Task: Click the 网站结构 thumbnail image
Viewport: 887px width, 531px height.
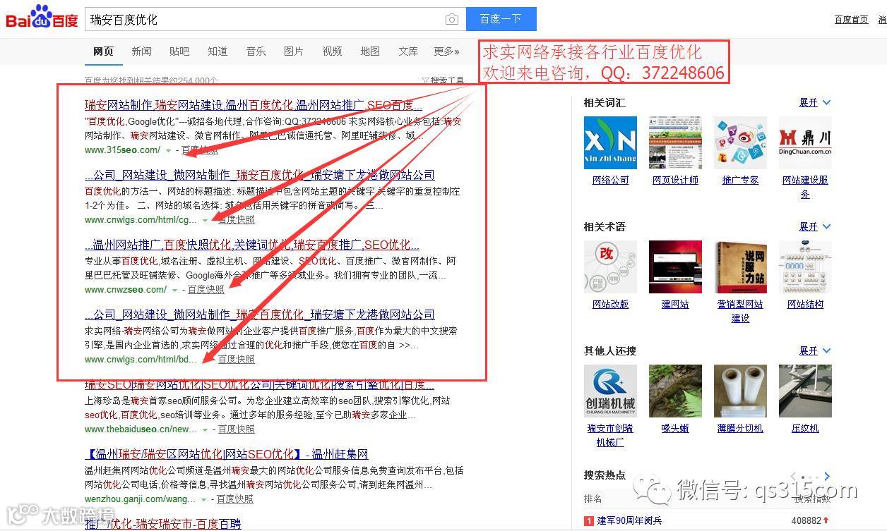Action: tap(805, 267)
